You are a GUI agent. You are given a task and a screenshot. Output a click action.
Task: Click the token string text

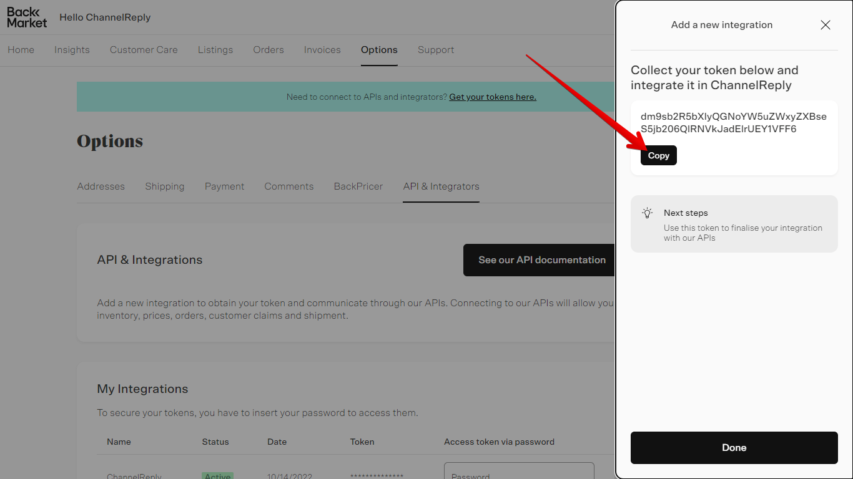pyautogui.click(x=734, y=123)
